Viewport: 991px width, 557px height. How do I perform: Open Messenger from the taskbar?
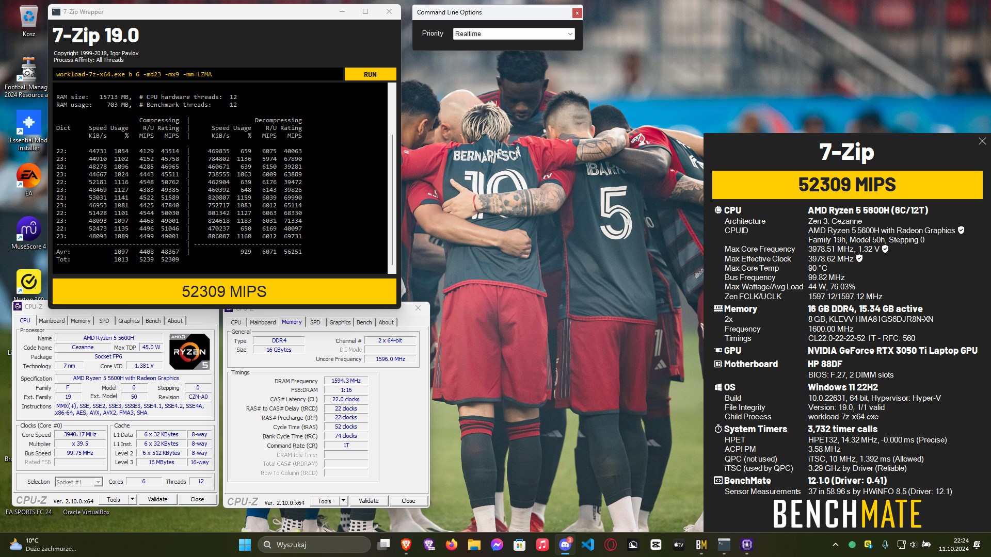497,545
